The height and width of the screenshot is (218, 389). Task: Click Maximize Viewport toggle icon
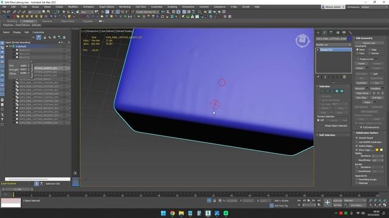(385, 205)
